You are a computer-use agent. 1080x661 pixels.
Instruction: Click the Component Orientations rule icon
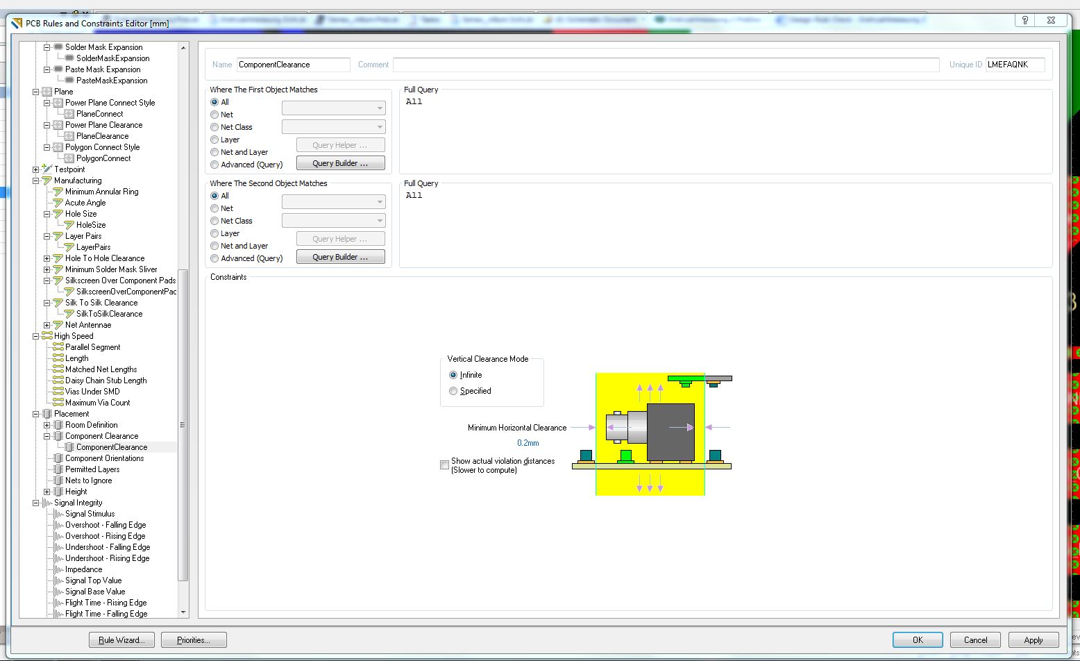[x=58, y=458]
